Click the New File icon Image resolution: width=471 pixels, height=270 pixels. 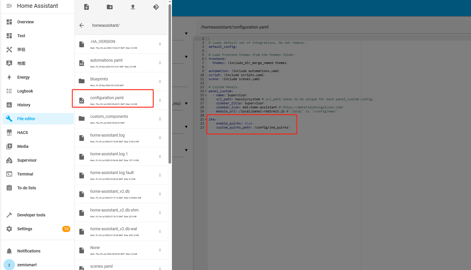tap(86, 7)
